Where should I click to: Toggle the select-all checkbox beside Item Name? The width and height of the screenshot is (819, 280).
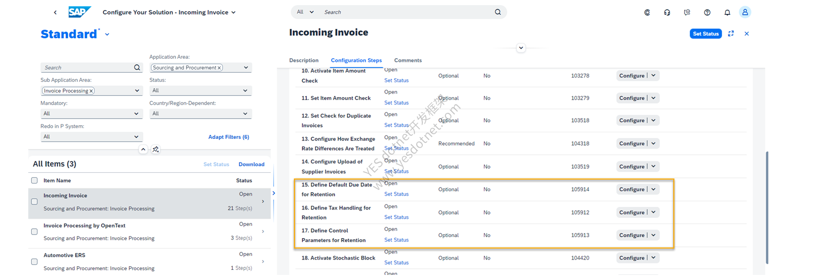click(34, 180)
